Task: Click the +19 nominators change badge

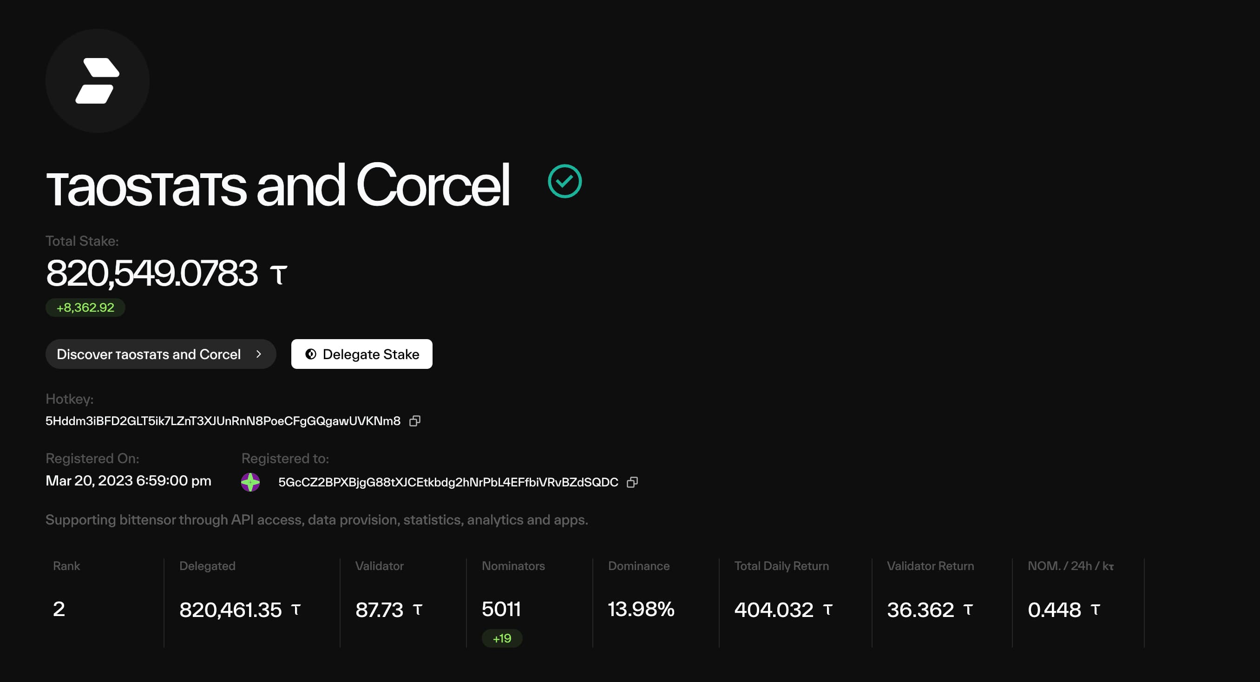Action: 502,638
